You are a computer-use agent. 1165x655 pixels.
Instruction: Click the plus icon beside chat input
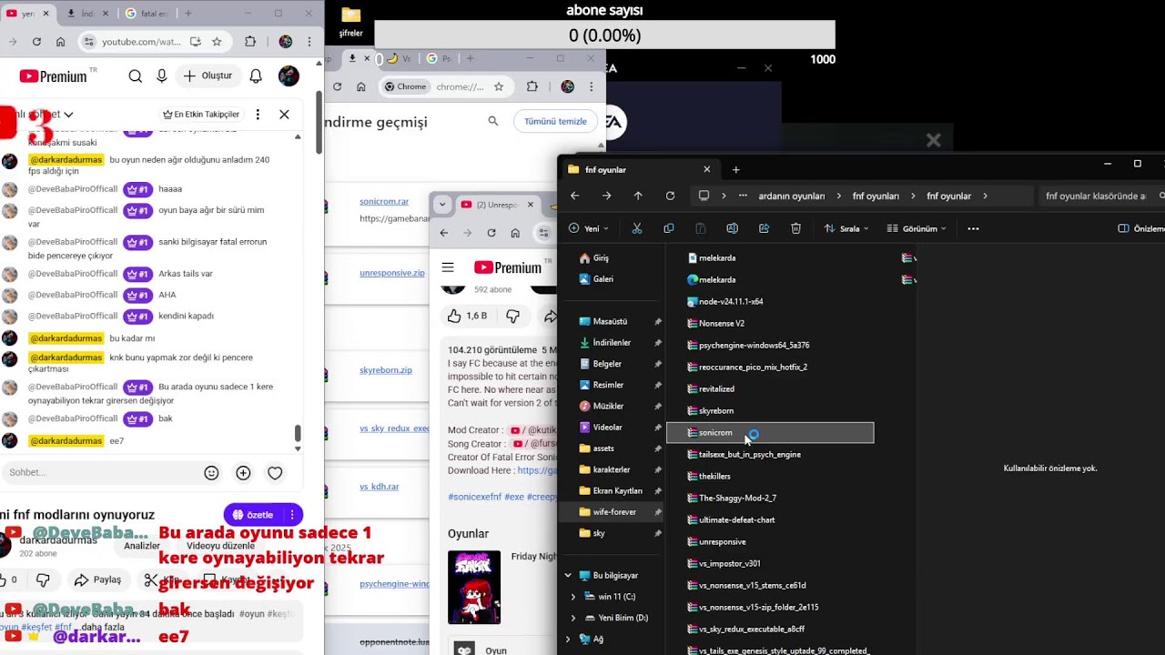click(243, 473)
